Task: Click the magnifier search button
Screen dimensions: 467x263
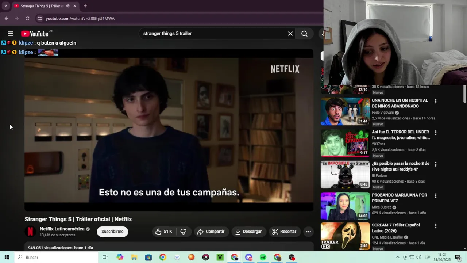Action: 304,34
